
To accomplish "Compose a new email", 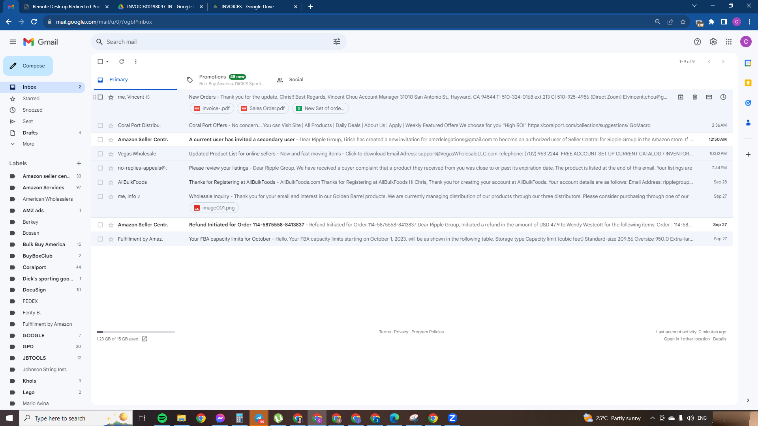I will (28, 66).
